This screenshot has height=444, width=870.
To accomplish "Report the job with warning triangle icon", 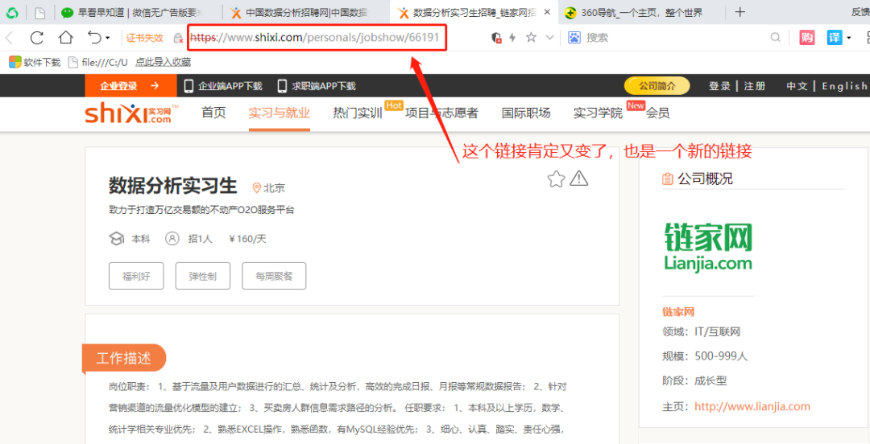I will [x=578, y=178].
